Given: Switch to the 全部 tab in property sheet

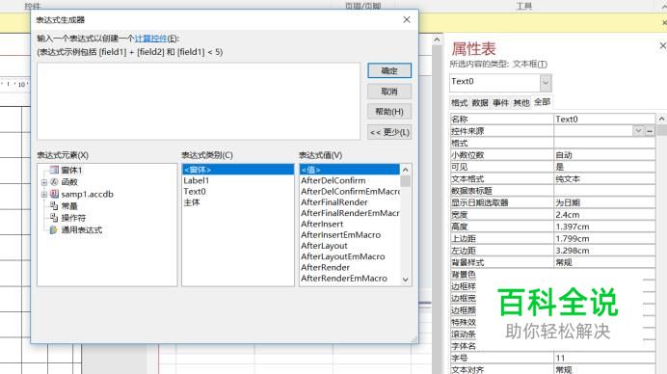Looking at the screenshot, I should (542, 102).
